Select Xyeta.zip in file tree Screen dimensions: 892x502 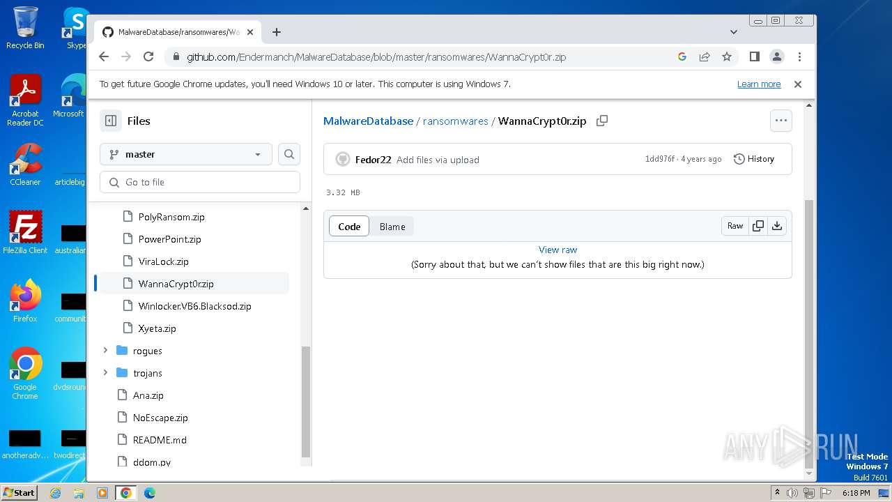157,328
